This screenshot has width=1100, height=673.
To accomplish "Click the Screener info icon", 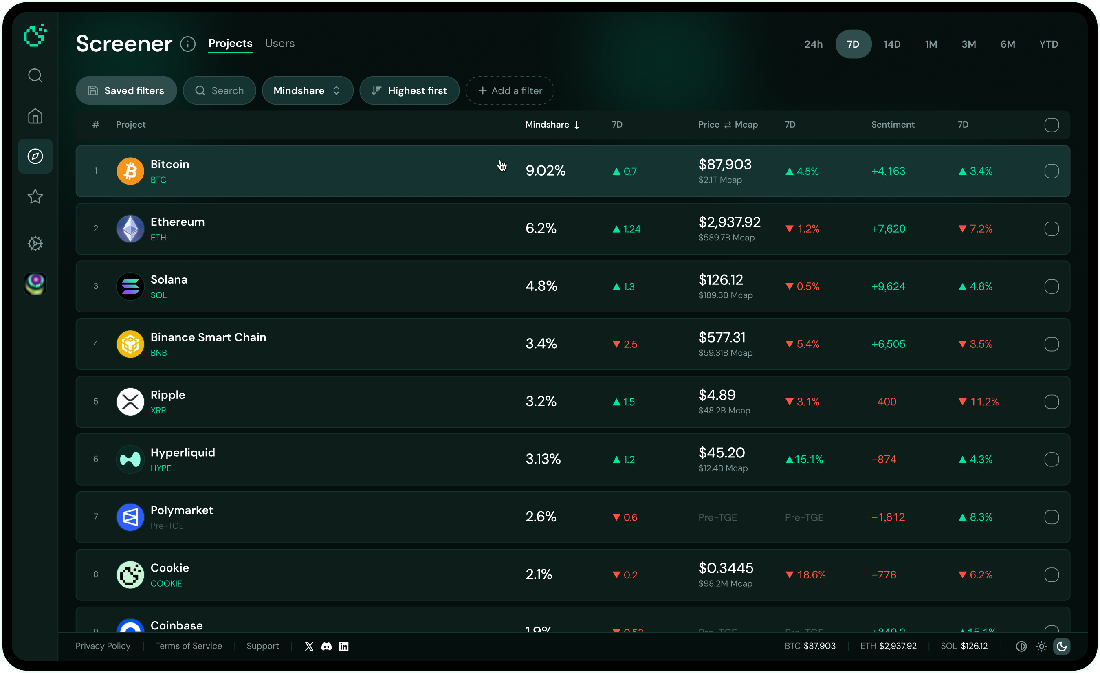I will pos(188,44).
